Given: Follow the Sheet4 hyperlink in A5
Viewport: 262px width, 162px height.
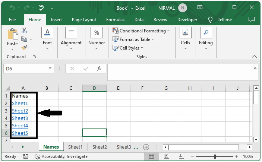Looking at the screenshot, I should [x=20, y=126].
